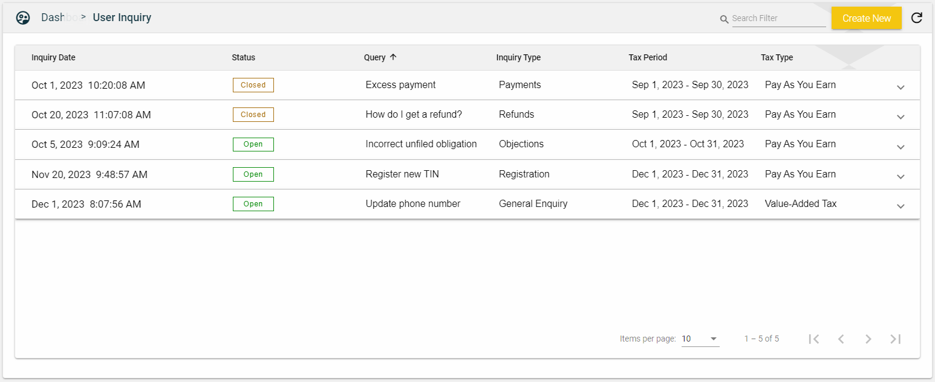Click into the Search Filter field

tap(778, 19)
